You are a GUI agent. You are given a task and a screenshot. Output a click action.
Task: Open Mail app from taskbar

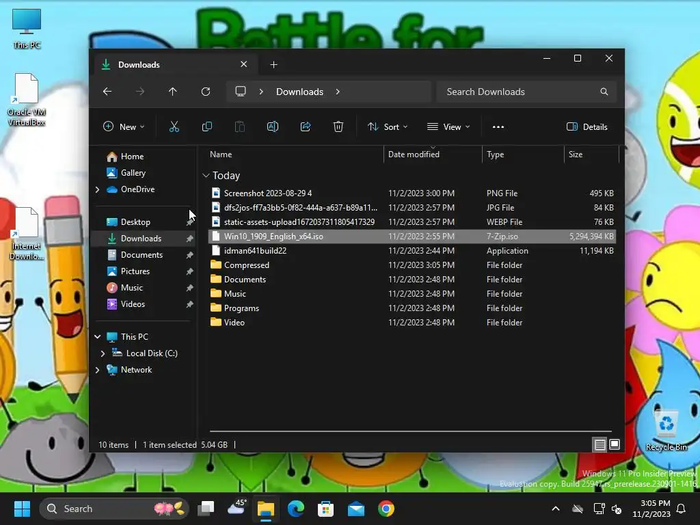click(x=355, y=509)
